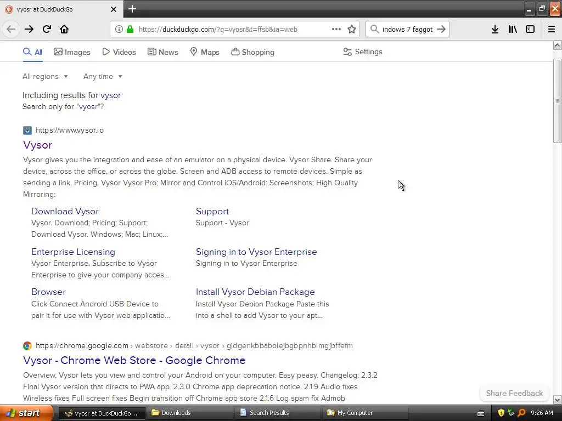Open Install Vysor Debian Package link

click(x=255, y=292)
